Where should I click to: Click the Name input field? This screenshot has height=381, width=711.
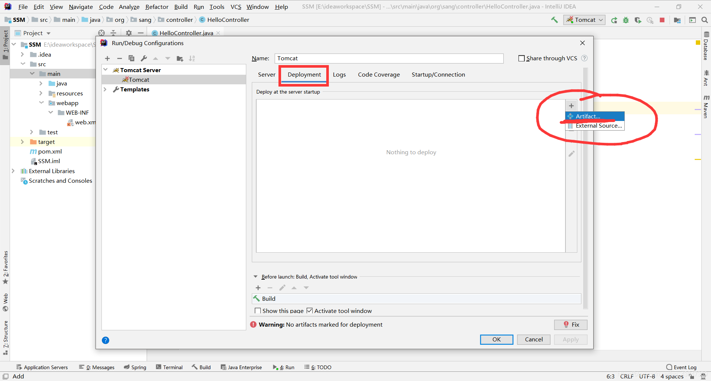(389, 58)
